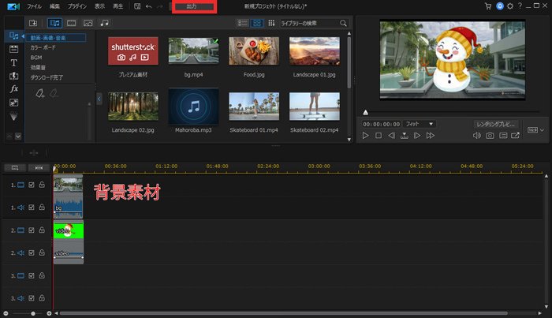Viewport: 552px width, 318px height.
Task: Toggle audio track 1 checkbox
Action: pyautogui.click(x=32, y=208)
